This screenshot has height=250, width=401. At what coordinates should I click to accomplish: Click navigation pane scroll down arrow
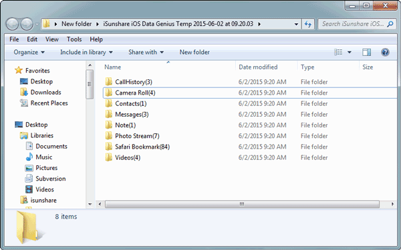click(x=90, y=204)
